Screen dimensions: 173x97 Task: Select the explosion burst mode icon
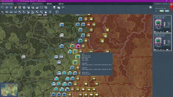pos(46,12)
